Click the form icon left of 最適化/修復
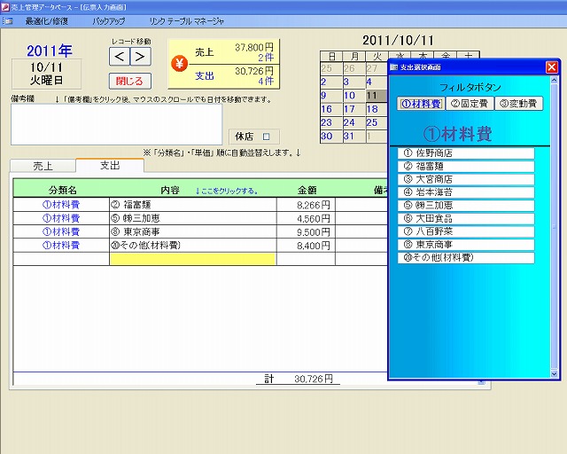 pos(8,21)
